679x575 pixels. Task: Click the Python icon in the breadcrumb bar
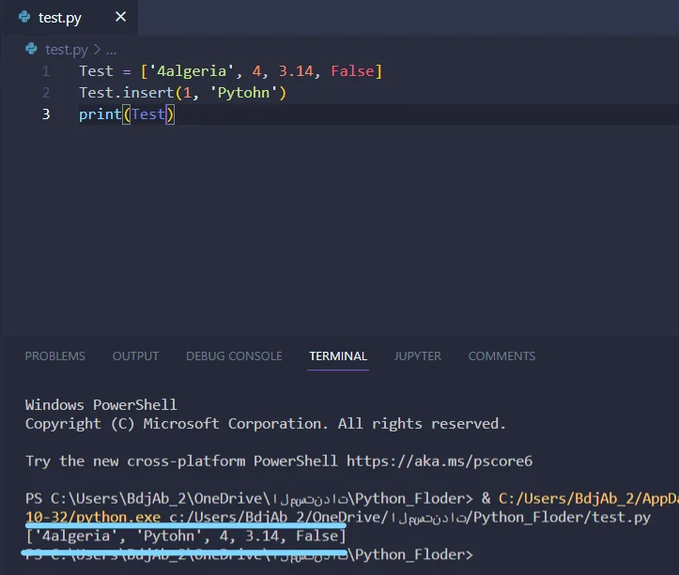click(31, 49)
